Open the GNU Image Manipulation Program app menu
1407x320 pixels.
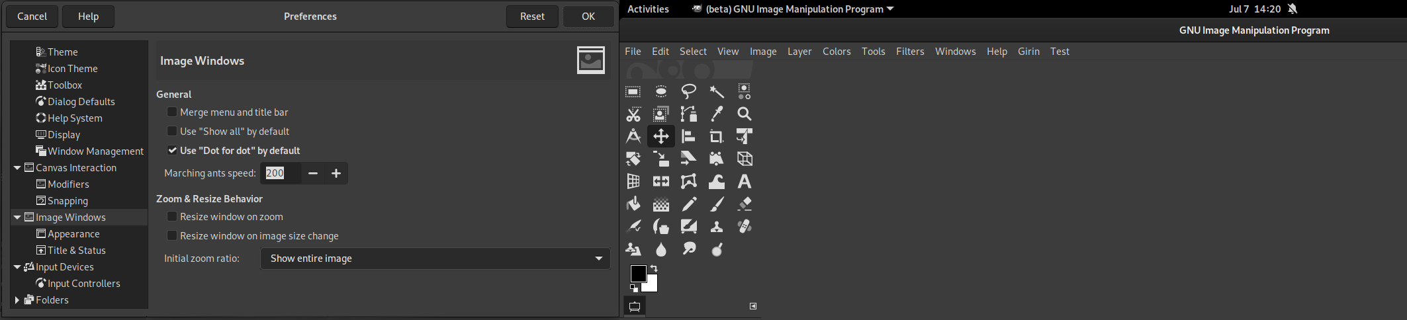click(793, 9)
